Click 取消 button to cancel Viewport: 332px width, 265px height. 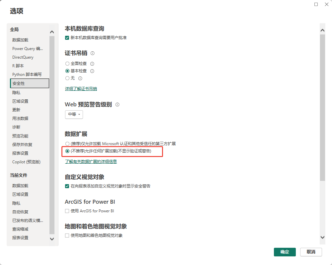(311, 252)
